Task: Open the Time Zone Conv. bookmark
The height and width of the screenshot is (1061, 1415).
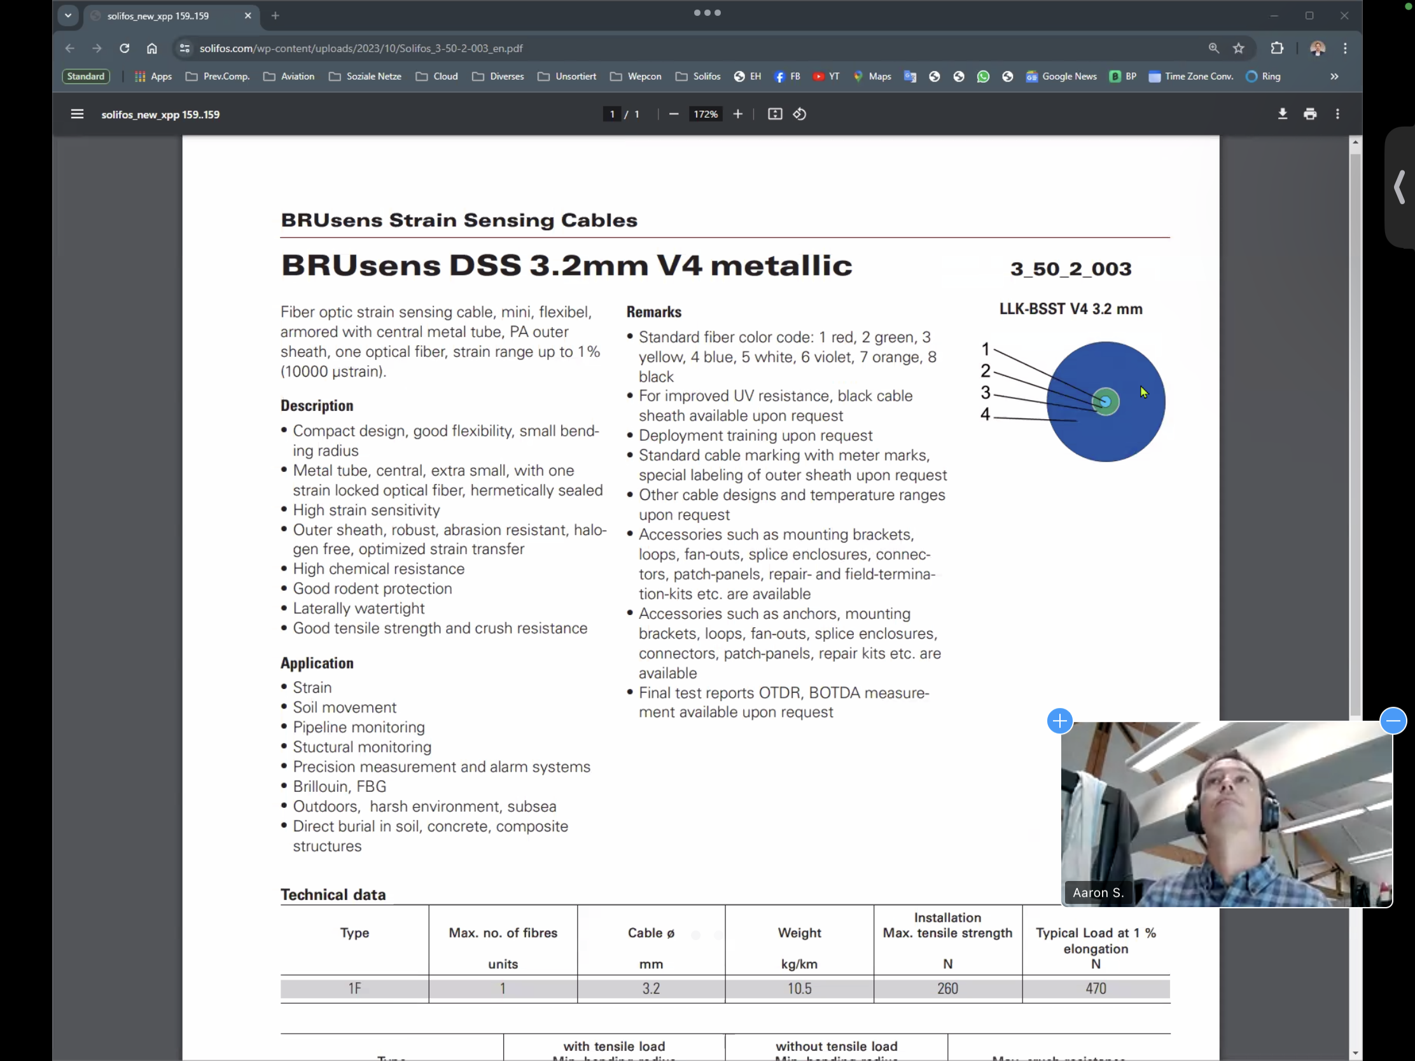Action: point(1190,77)
